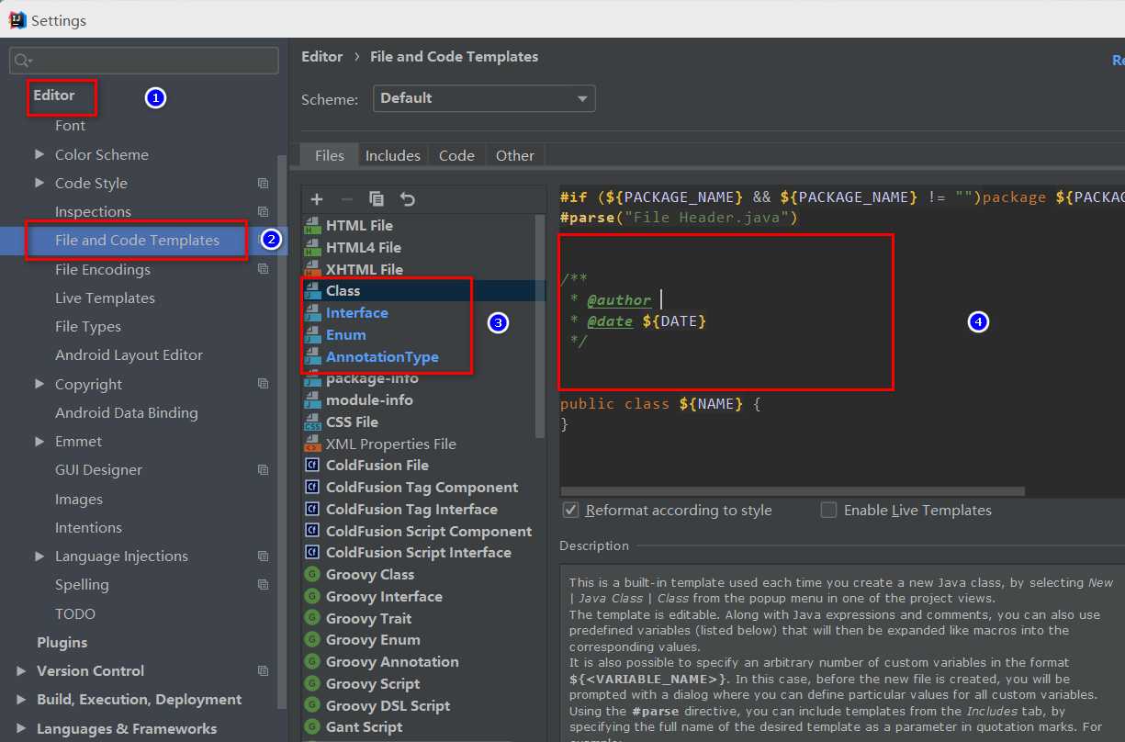Click the search magnifier icon in settings
The width and height of the screenshot is (1125, 742).
click(x=23, y=61)
